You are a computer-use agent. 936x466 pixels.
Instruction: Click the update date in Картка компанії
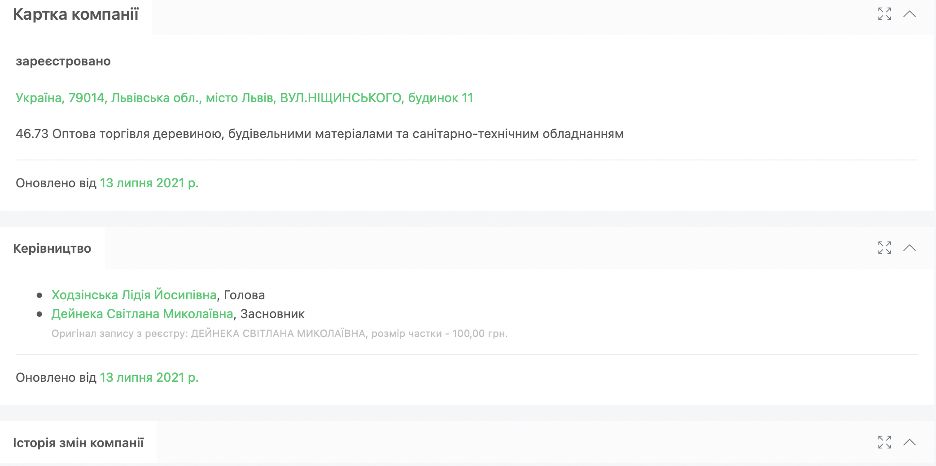coord(149,183)
